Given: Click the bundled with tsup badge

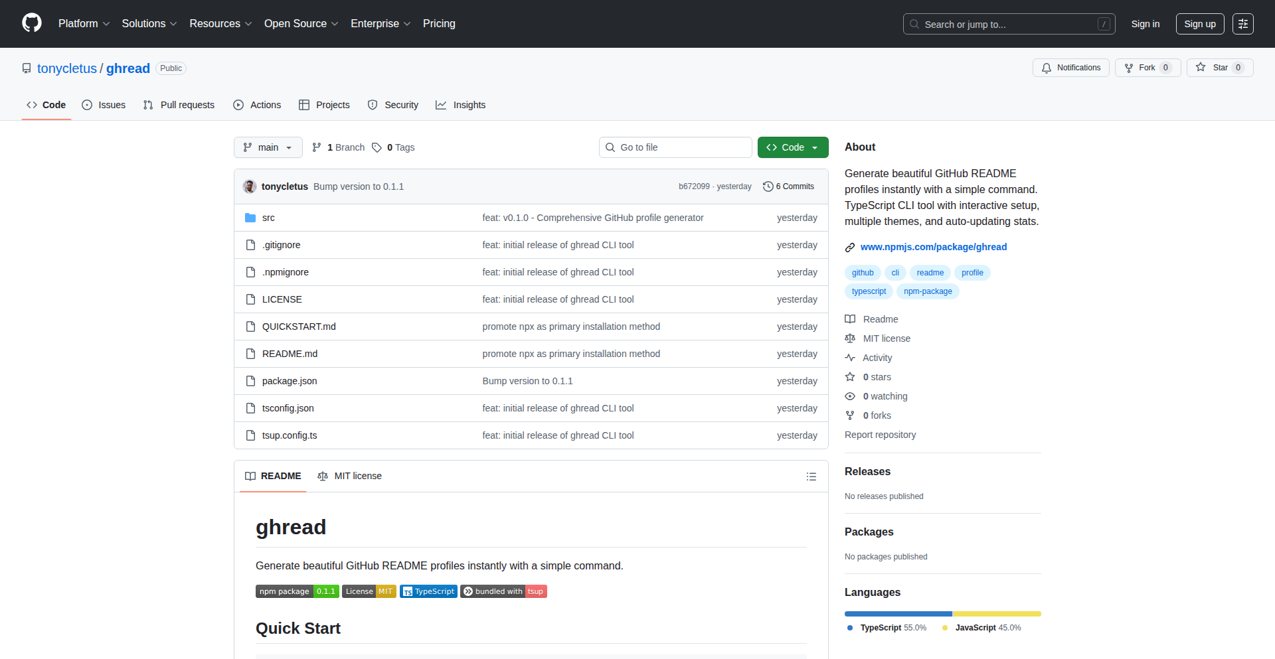Looking at the screenshot, I should click(x=504, y=591).
